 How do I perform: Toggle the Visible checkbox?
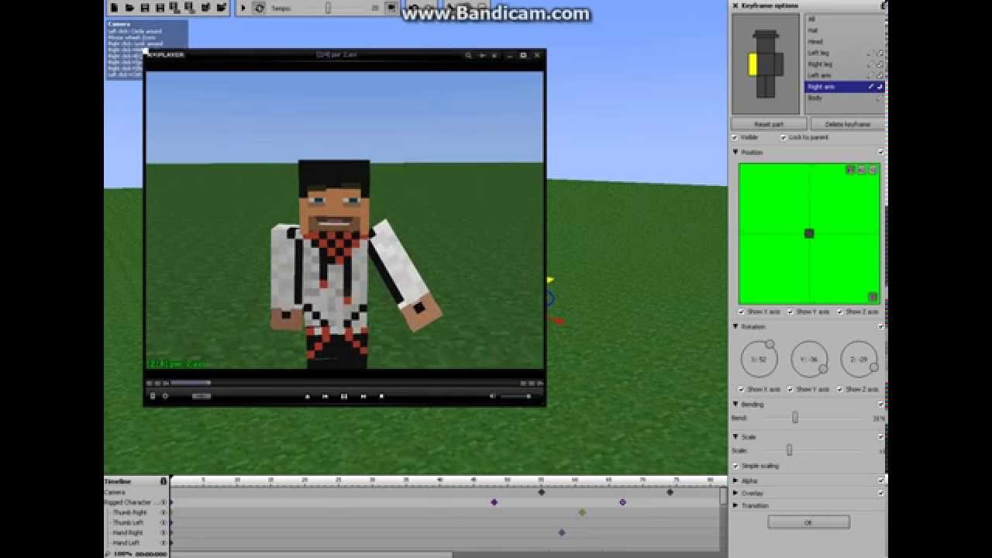[x=735, y=137]
